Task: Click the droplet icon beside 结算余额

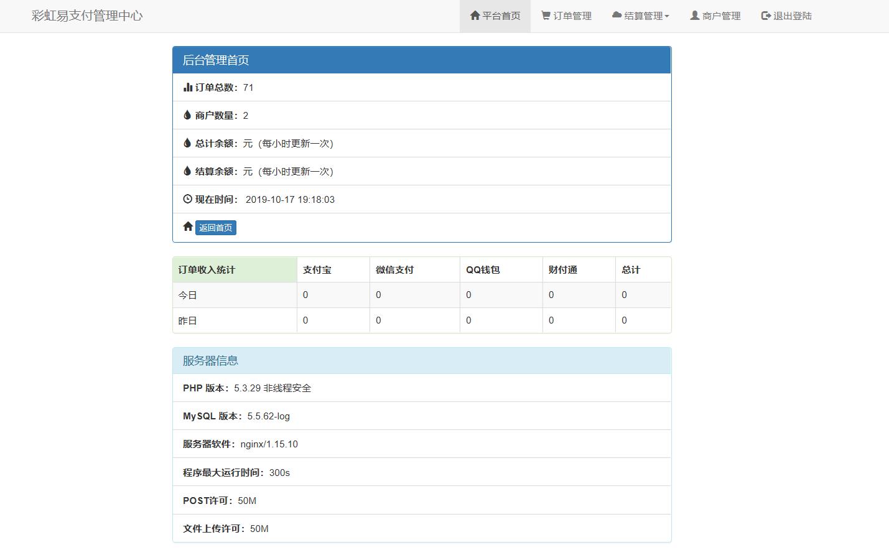Action: click(x=187, y=171)
